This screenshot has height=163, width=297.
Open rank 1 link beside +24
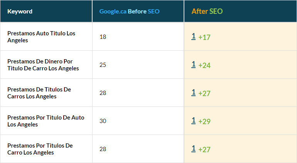click(x=194, y=65)
